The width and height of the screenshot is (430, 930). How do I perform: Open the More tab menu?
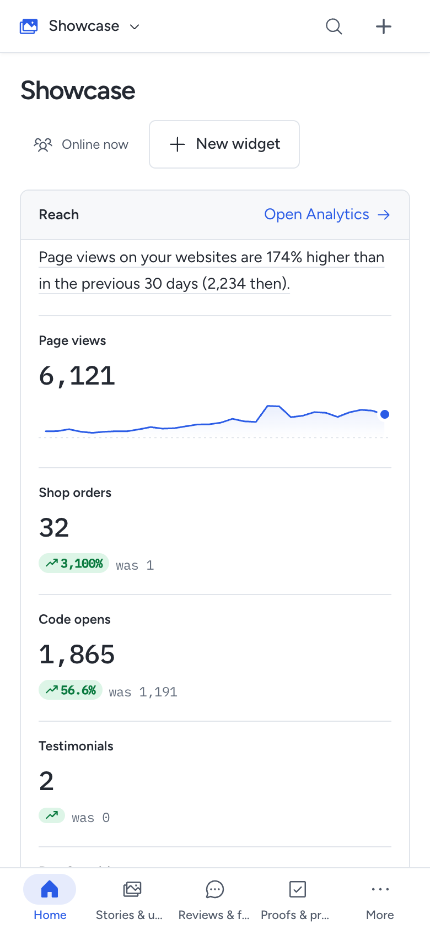(380, 899)
